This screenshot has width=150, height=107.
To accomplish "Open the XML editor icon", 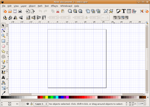I will point(129,11).
